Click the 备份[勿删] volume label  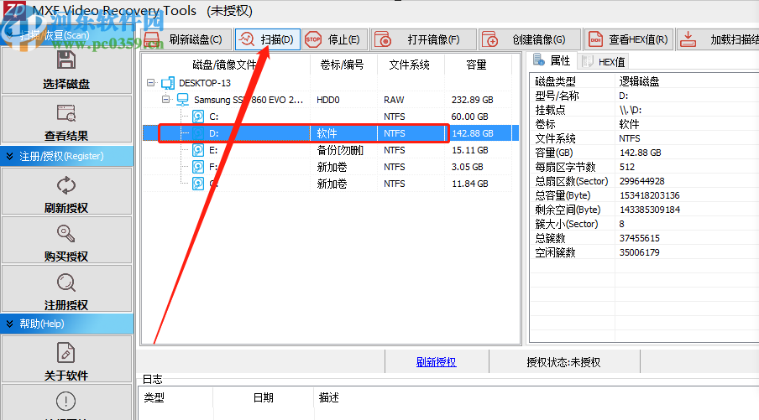[340, 150]
